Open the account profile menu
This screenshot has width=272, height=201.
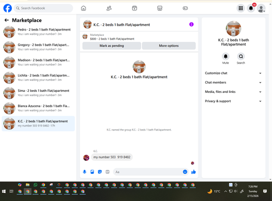click(261, 8)
